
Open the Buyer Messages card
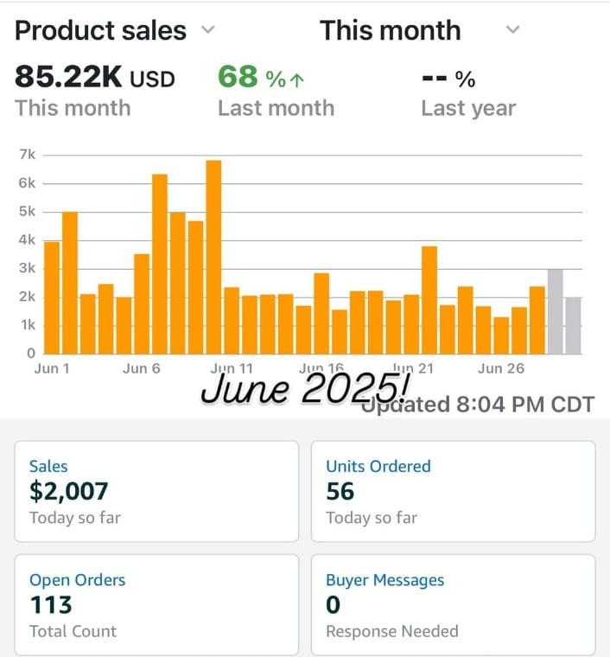point(453,604)
